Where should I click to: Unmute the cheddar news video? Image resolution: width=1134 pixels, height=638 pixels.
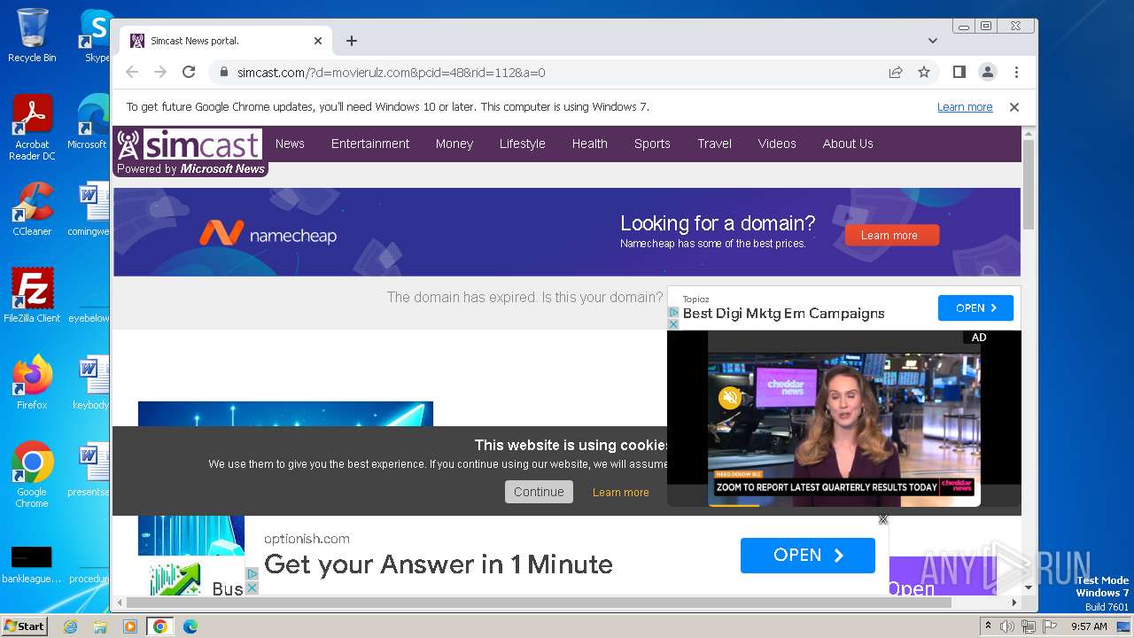730,398
